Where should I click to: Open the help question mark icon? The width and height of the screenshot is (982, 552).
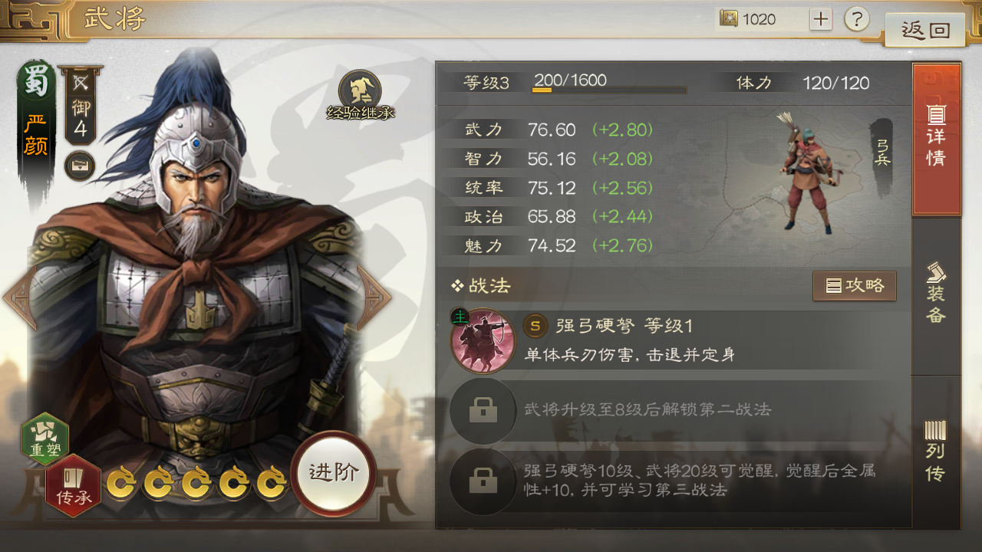(857, 19)
